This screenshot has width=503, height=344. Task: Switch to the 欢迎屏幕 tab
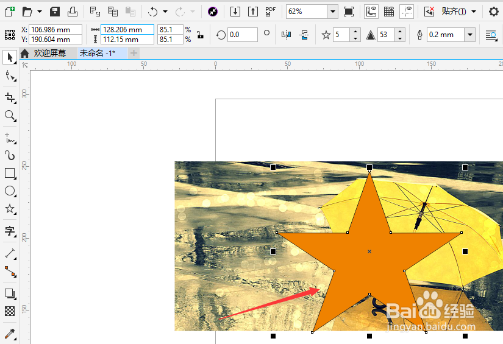[50, 53]
